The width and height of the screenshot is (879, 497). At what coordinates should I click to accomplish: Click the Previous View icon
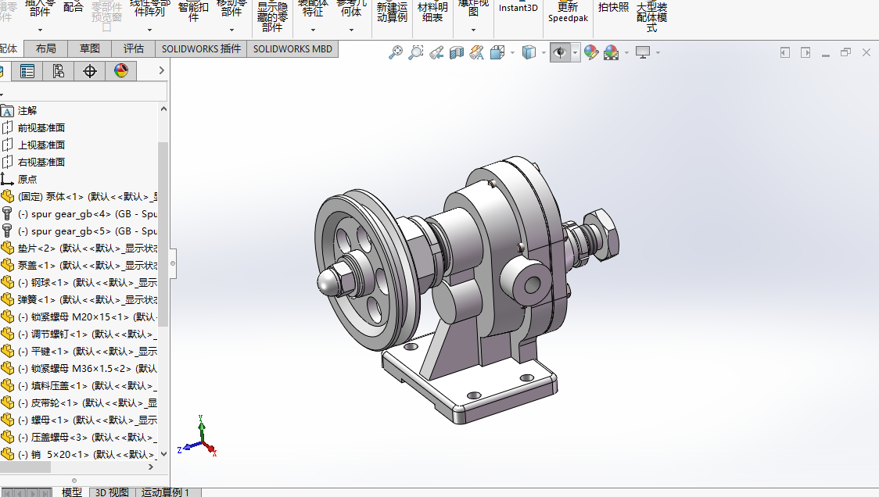click(x=436, y=52)
